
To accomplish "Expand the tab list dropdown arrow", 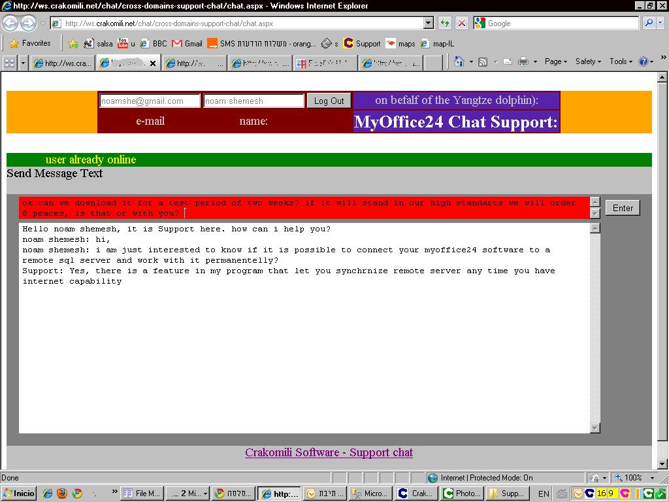I will pos(23,63).
